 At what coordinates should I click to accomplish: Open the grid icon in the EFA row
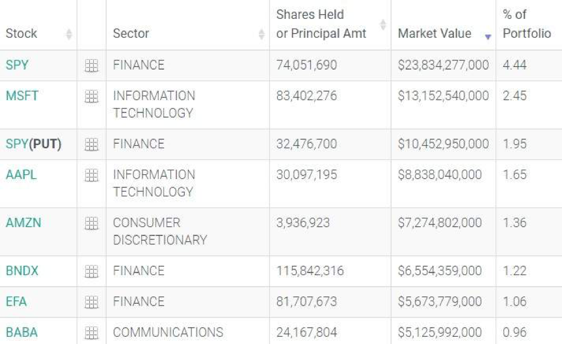click(x=91, y=302)
